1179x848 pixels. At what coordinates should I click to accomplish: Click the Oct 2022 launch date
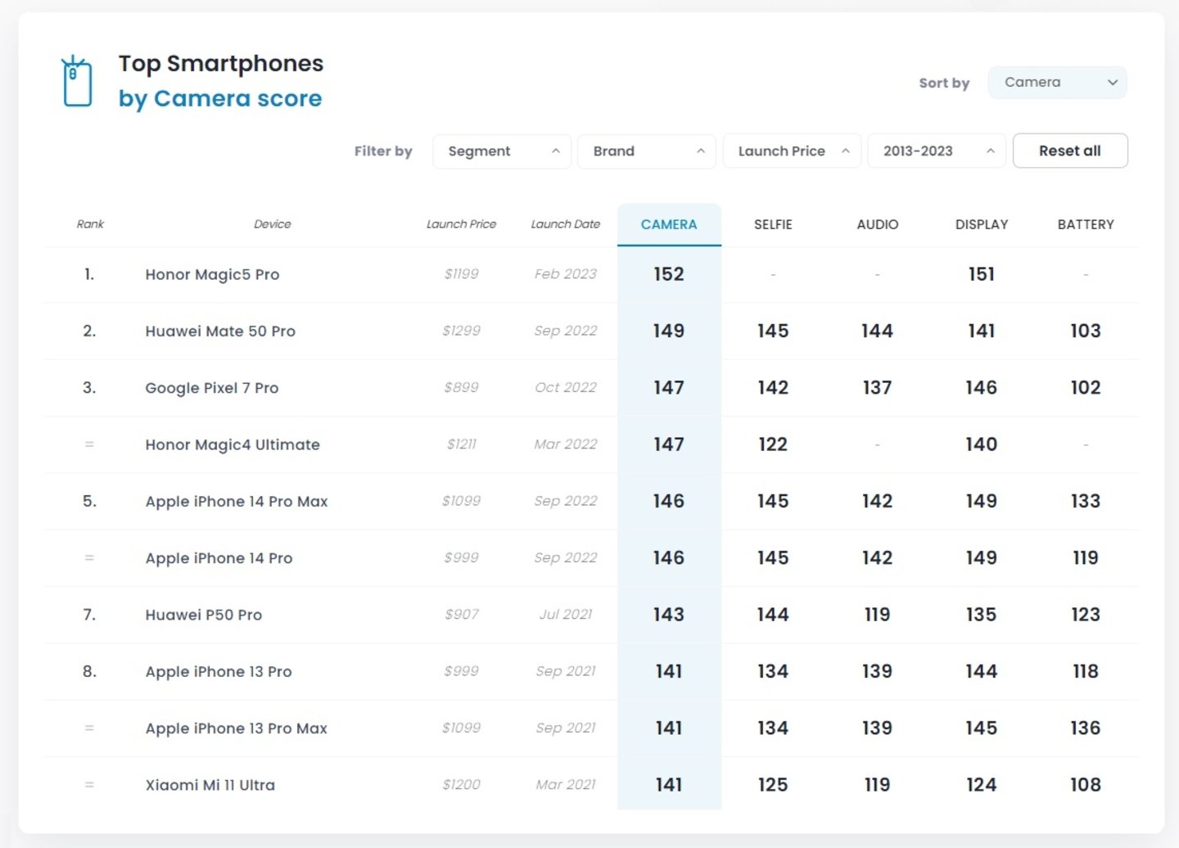point(565,387)
